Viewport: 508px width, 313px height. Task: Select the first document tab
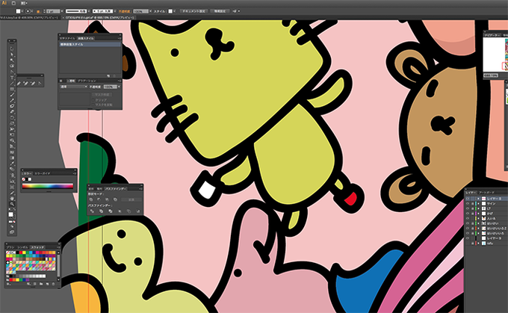(29, 17)
